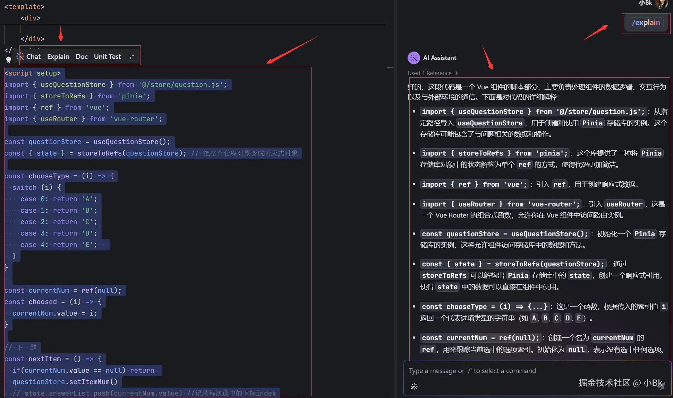Click the lightbulb quick-fix icon in editor gutter
This screenshot has height=398, width=673.
(9, 60)
